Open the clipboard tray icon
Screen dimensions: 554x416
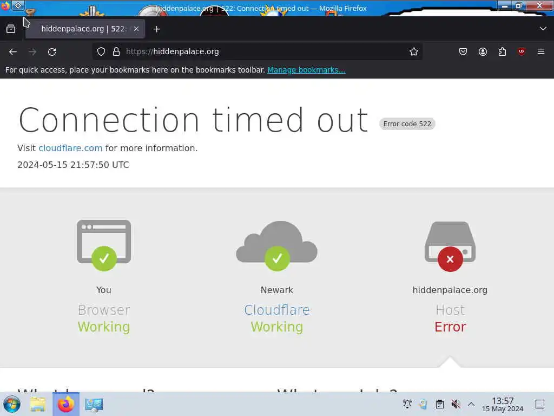coord(439,404)
